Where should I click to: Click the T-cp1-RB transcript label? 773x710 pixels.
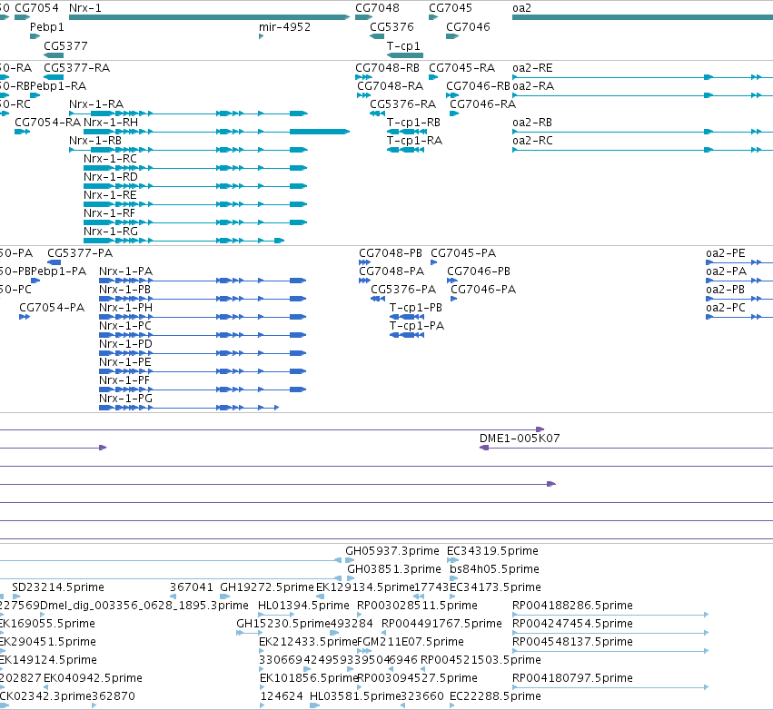tap(413, 123)
